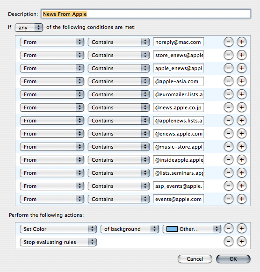This screenshot has width=260, height=272.
Task: Click the apple_enews@appl text field
Action: (x=179, y=68)
